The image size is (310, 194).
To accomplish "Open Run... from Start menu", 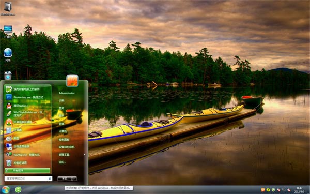I will (x=62, y=162).
